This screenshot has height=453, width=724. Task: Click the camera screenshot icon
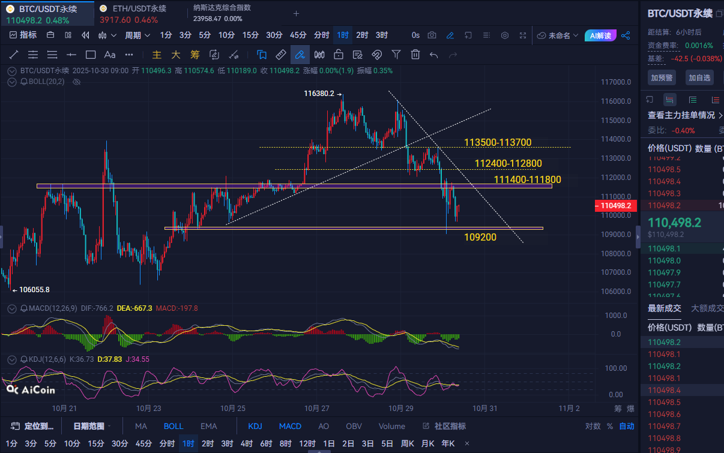tap(432, 35)
